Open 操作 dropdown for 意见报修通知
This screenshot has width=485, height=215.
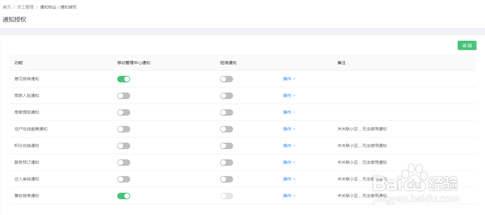pos(289,79)
